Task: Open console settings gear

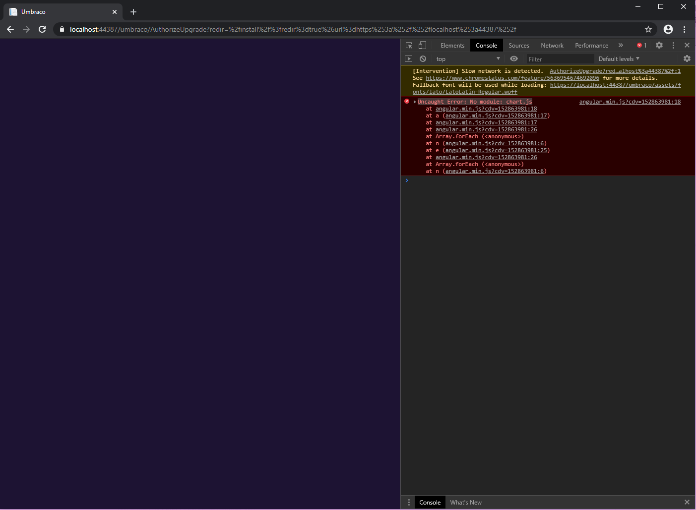Action: click(x=687, y=58)
